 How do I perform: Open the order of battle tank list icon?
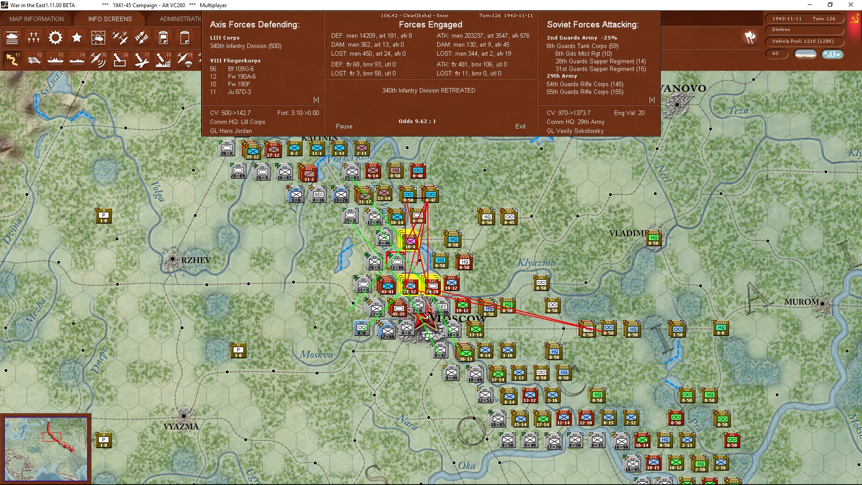pos(12,38)
